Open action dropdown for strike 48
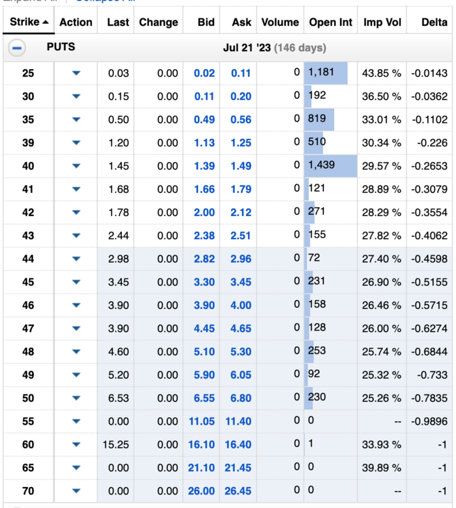This screenshot has width=456, height=508. [x=76, y=352]
